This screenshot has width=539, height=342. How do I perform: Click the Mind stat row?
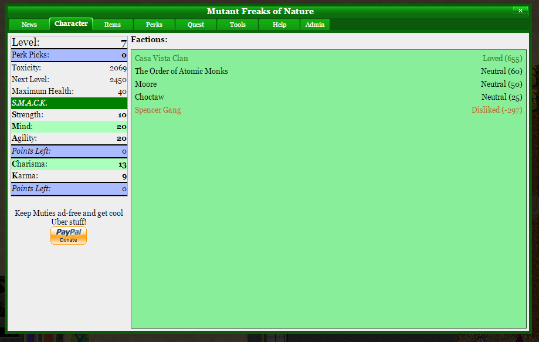(69, 127)
